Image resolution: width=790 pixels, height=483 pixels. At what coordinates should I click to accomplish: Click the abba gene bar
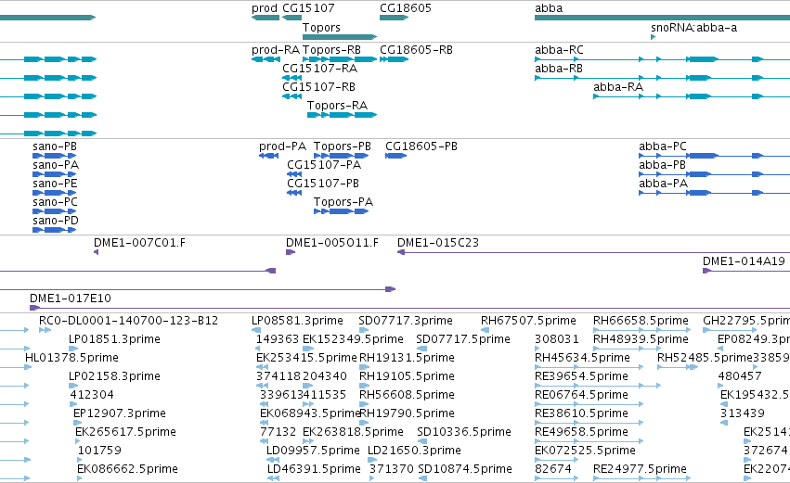pyautogui.click(x=662, y=18)
